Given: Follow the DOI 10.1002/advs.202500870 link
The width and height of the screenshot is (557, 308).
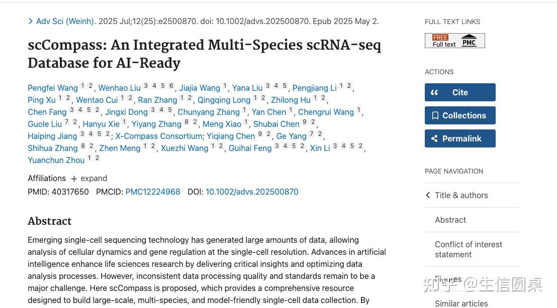Looking at the screenshot, I should [252, 192].
